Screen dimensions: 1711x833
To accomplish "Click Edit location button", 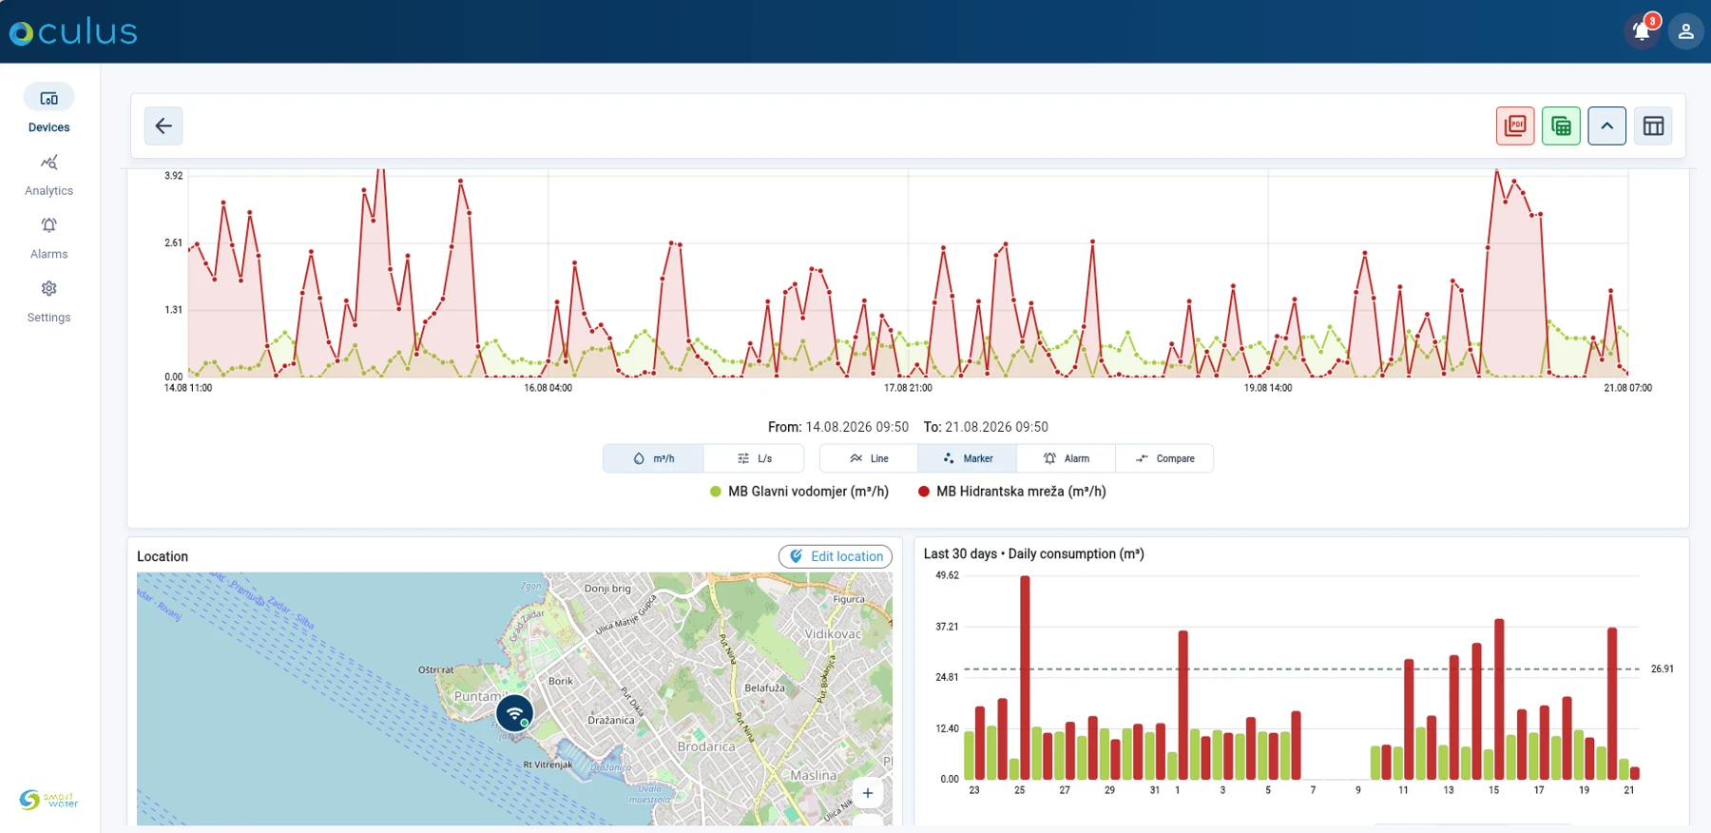I will point(836,556).
